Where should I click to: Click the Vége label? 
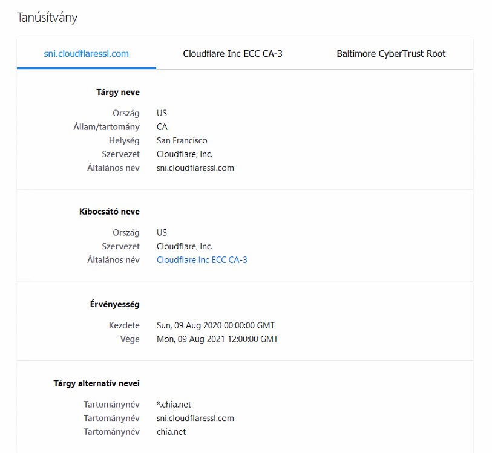tap(130, 339)
